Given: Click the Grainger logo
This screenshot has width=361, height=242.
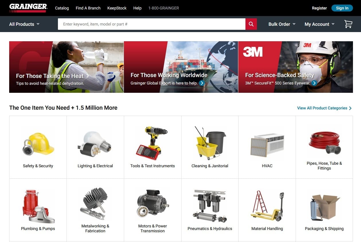Looking at the screenshot, I should (x=28, y=8).
